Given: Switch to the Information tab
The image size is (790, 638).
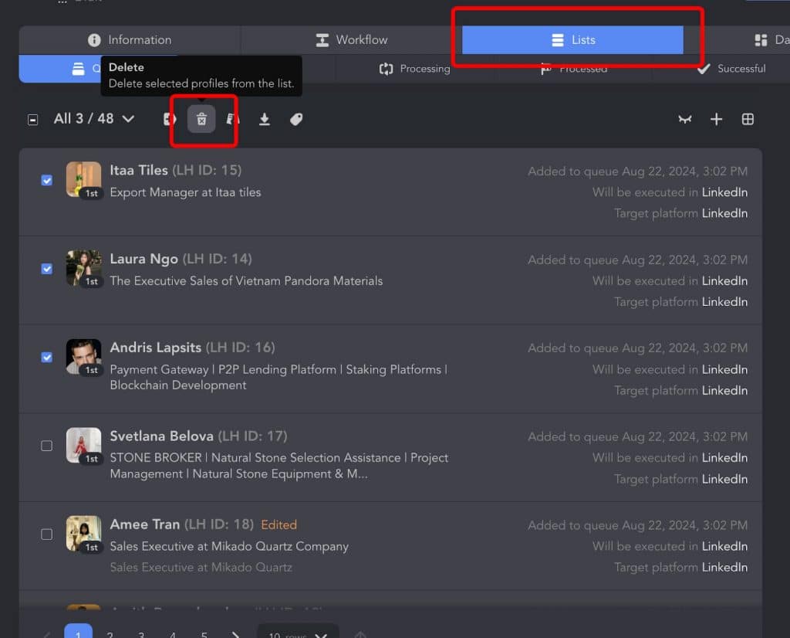Looking at the screenshot, I should [130, 40].
